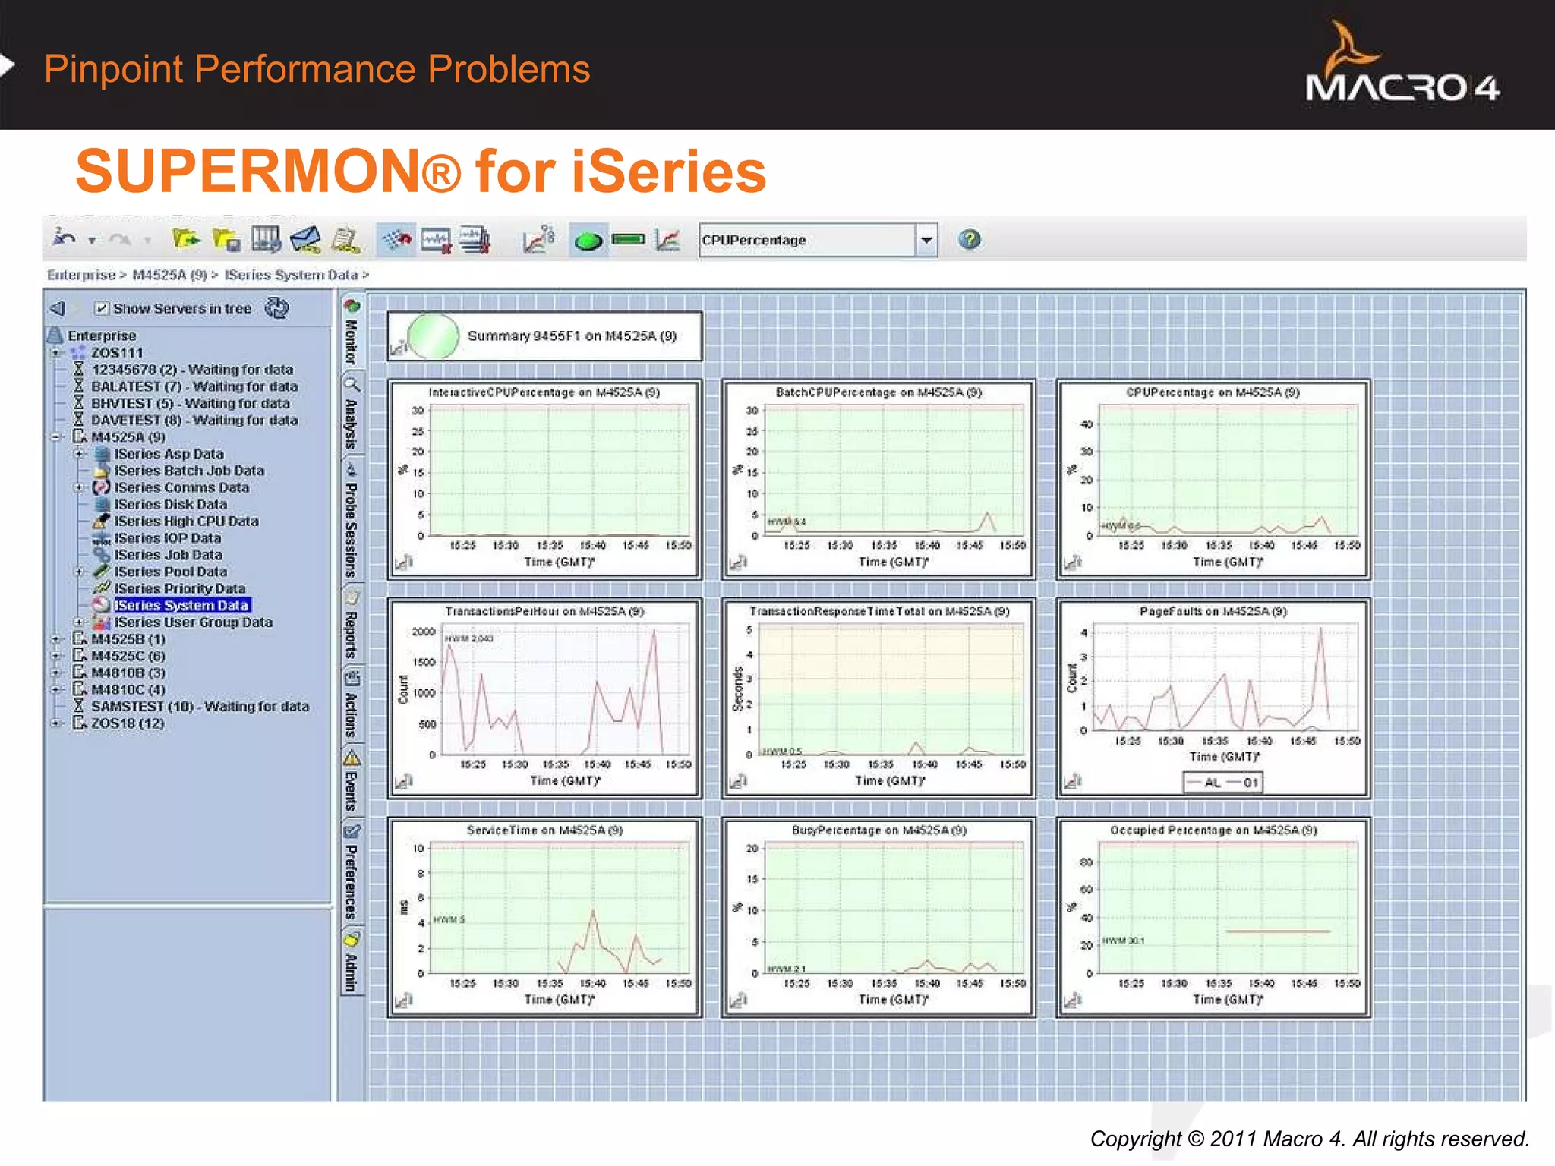The height and width of the screenshot is (1166, 1555).
Task: Select ISeries Disk Data in the tree
Action: click(x=170, y=505)
